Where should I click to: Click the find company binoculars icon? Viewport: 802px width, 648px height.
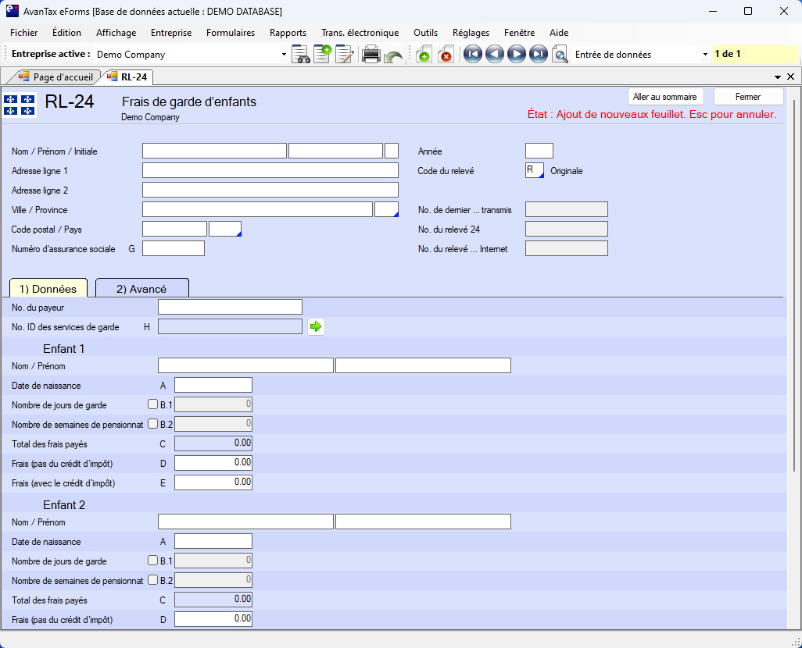click(x=301, y=55)
